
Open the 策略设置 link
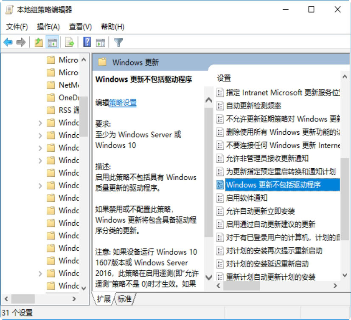pyautogui.click(x=123, y=103)
